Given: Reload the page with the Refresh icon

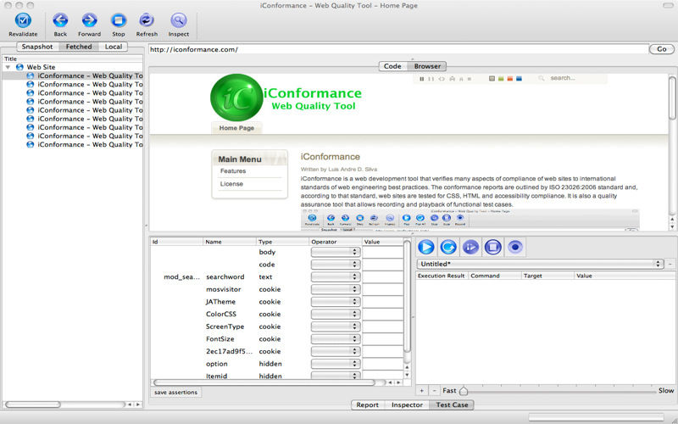Looking at the screenshot, I should [x=147, y=20].
